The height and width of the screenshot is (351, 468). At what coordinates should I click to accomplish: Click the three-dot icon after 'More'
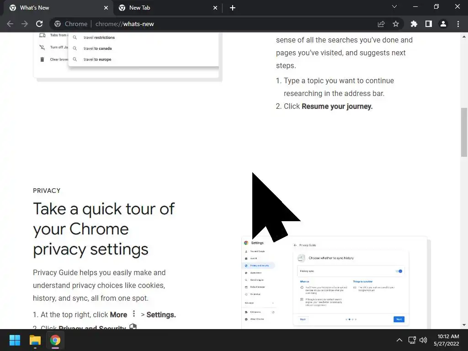[134, 314]
